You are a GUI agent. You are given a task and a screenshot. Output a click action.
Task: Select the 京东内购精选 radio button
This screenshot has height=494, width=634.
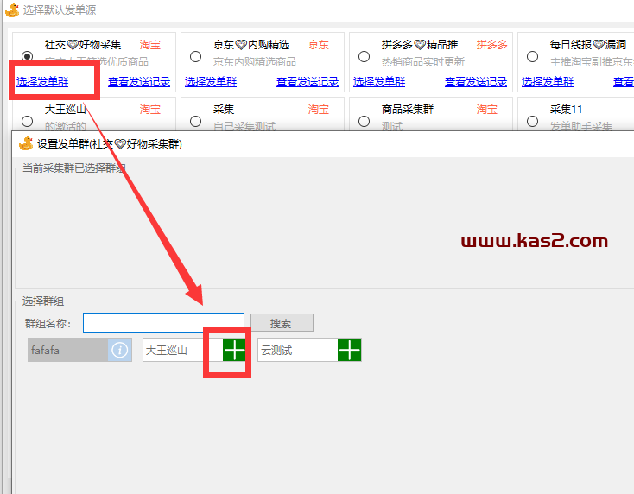pos(196,56)
